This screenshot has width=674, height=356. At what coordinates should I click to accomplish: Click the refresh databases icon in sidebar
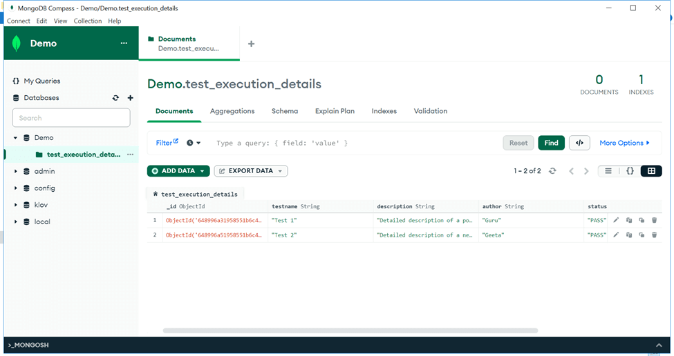[x=115, y=98]
